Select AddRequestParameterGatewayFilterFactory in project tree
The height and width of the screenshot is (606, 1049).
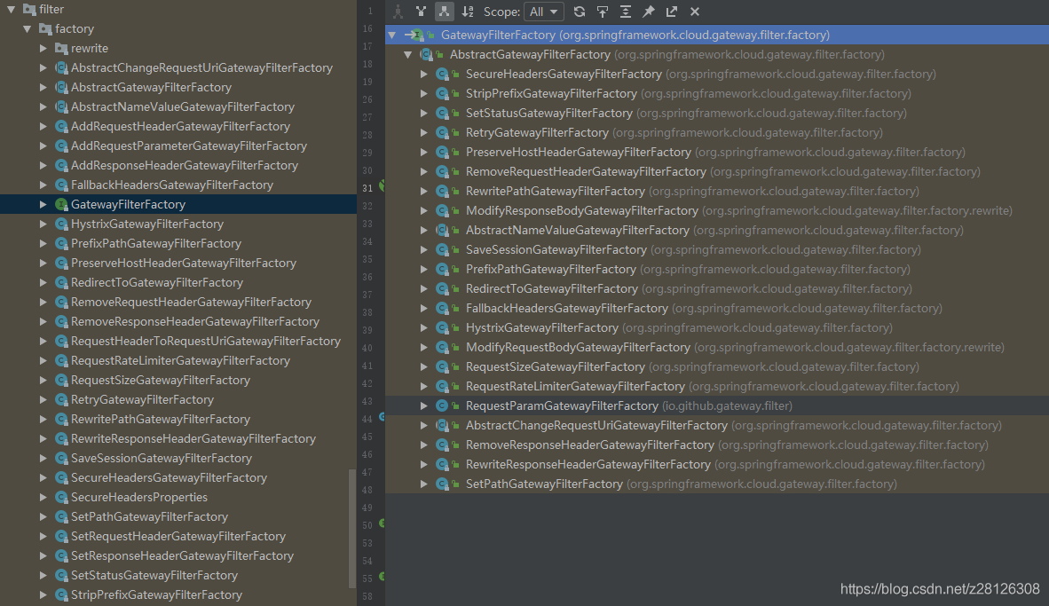coord(189,146)
